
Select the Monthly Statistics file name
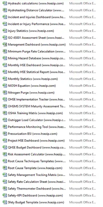point(33,79)
